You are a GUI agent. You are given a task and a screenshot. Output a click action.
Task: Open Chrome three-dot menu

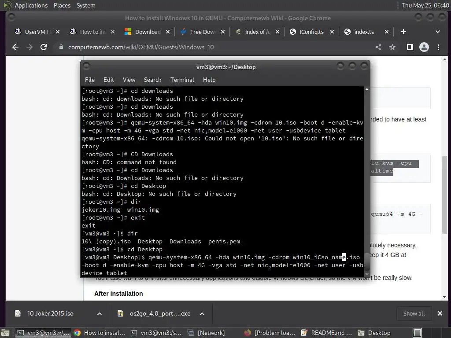coord(438,47)
